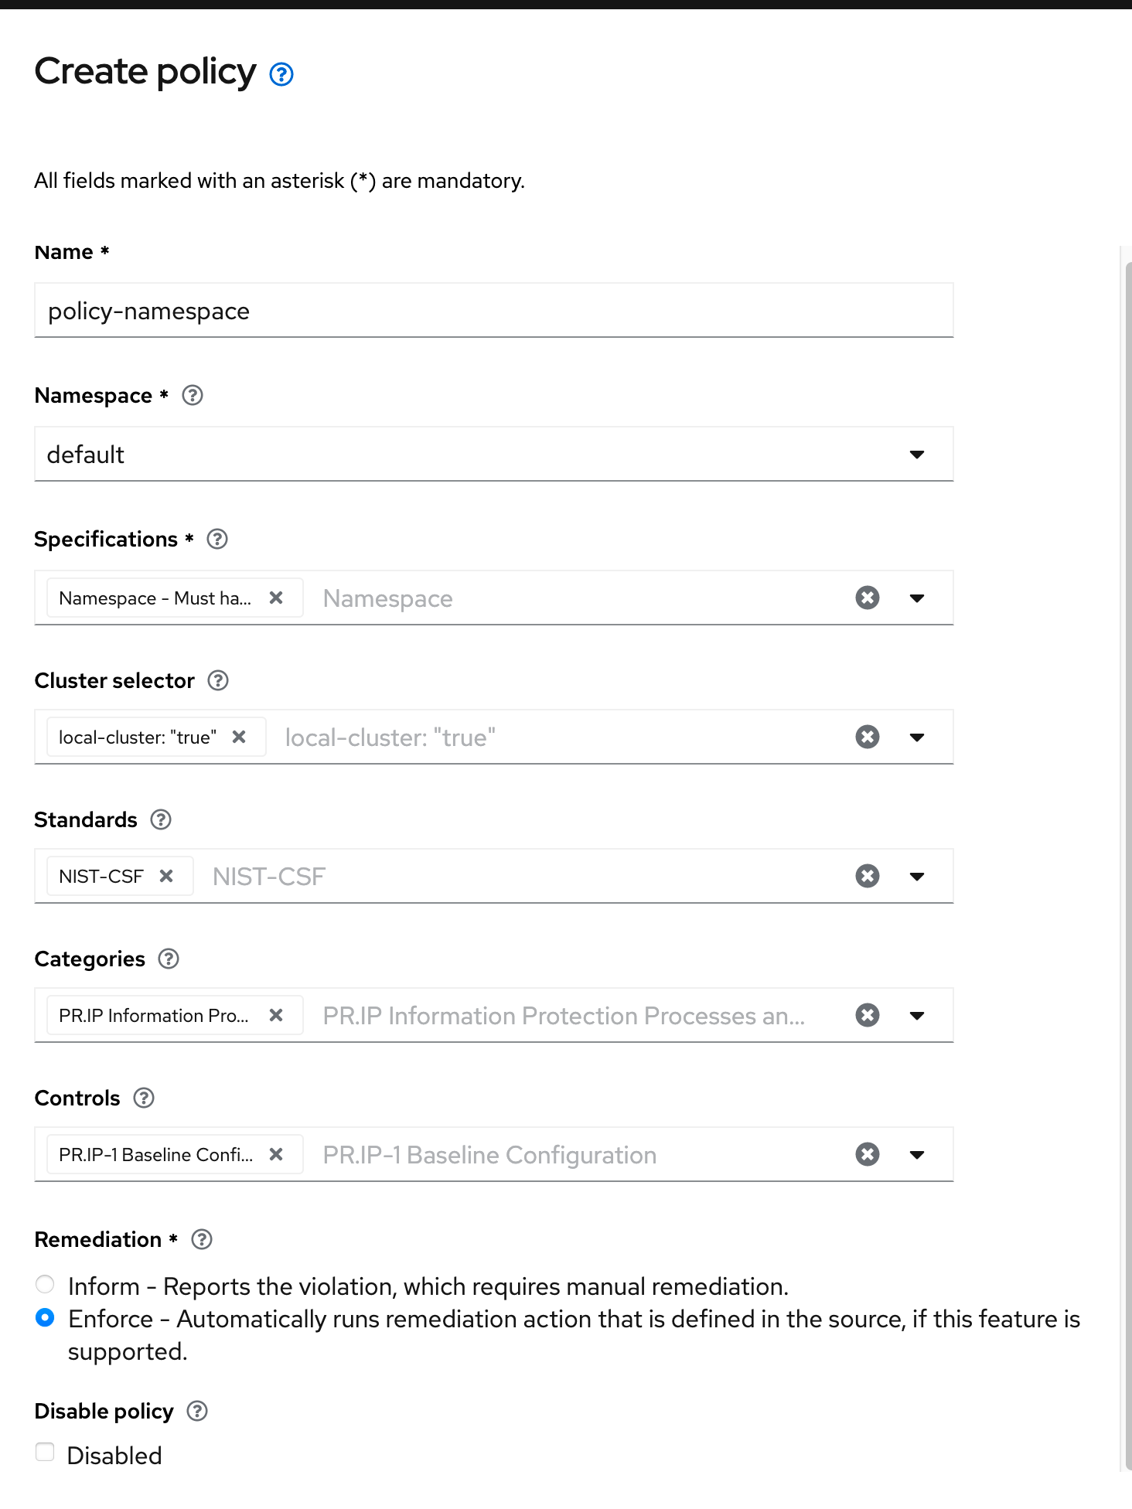Clear all selected Specifications
Screen dimensions: 1132x1509
point(867,598)
